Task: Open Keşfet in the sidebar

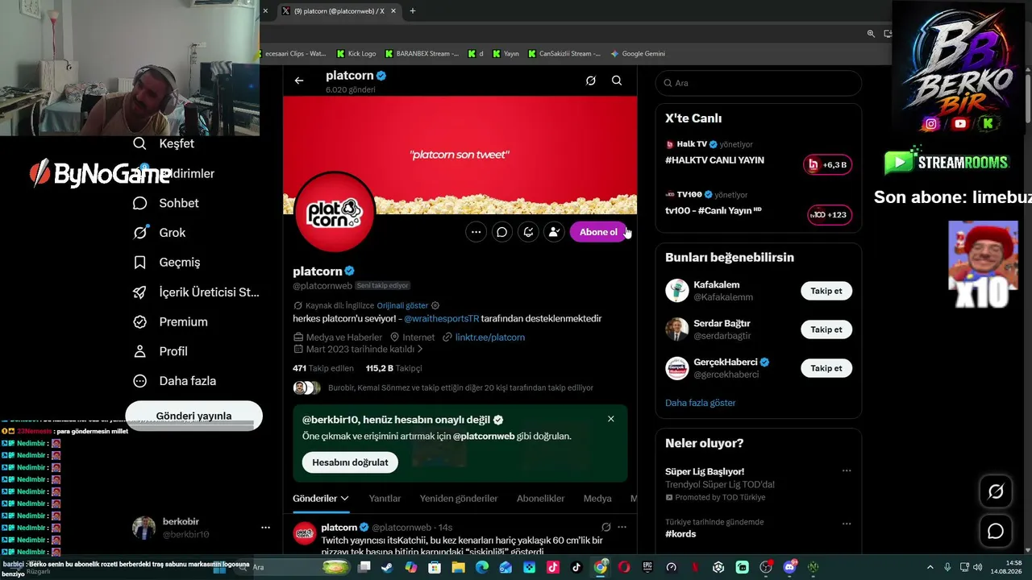Action: point(164,143)
